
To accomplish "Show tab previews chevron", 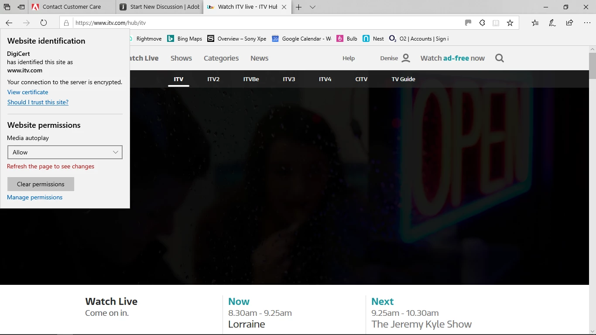I will 312,7.
